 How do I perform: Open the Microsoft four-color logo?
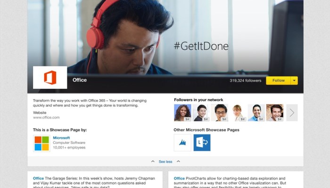[41, 143]
